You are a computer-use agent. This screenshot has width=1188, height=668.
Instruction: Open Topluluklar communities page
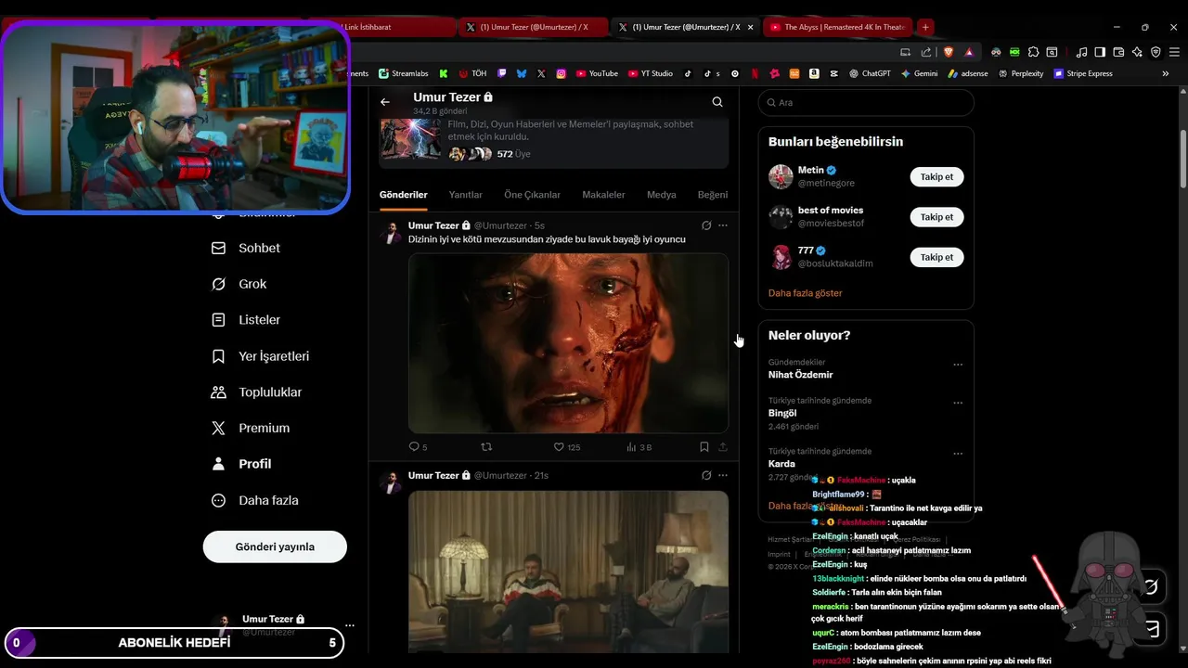click(x=257, y=392)
